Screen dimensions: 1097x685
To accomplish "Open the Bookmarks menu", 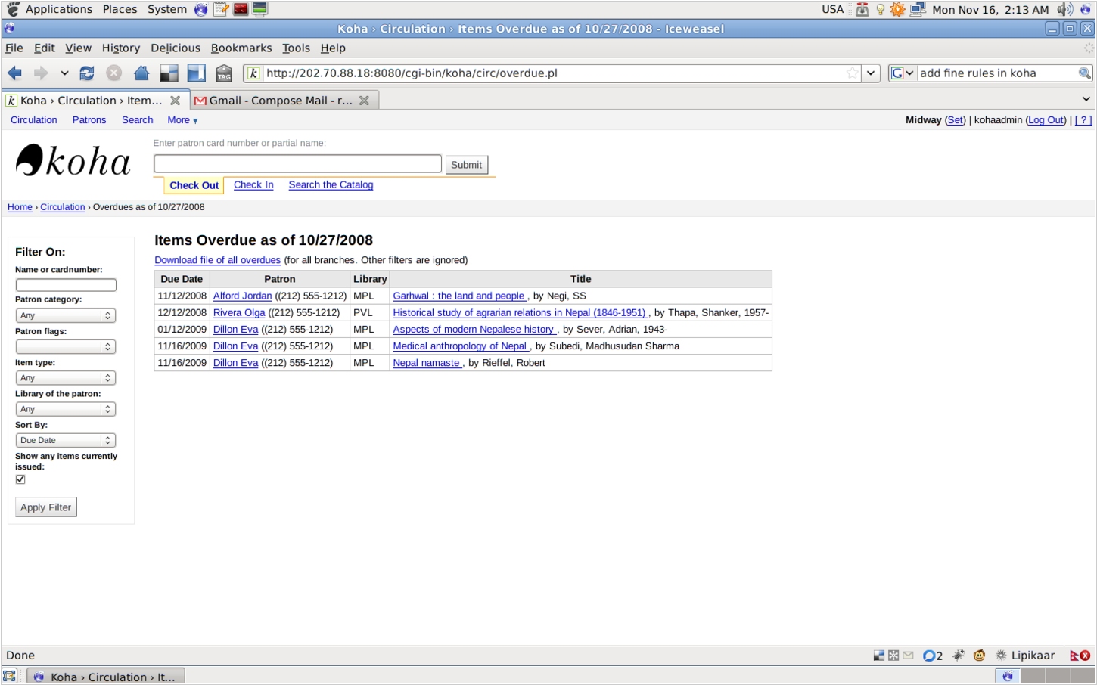I will tap(241, 48).
